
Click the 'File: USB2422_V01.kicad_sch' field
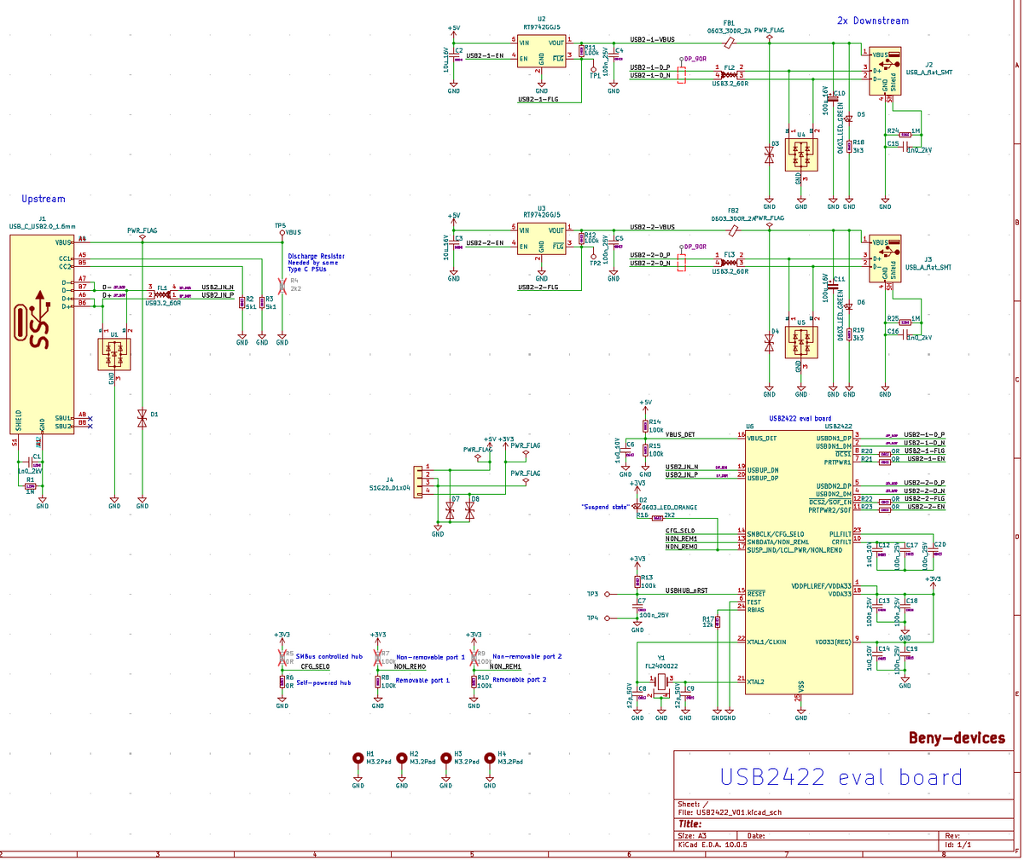730,813
